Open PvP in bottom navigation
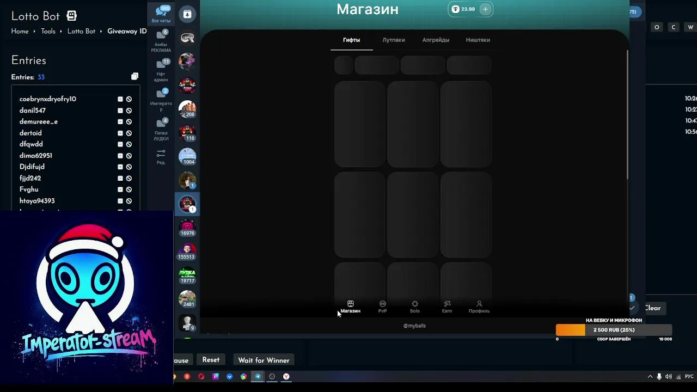This screenshot has width=697, height=392. pyautogui.click(x=382, y=307)
